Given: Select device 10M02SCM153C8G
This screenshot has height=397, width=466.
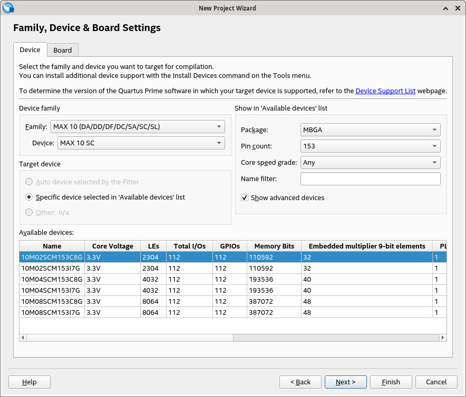Looking at the screenshot, I should [52, 257].
